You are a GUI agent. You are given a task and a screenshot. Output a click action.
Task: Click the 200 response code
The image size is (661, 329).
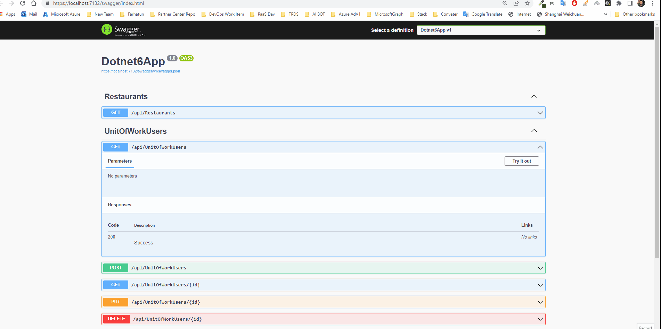(112, 237)
